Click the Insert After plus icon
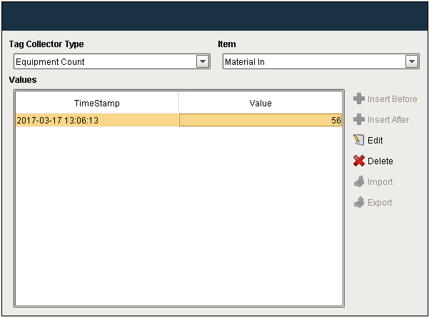This screenshot has height=317, width=429. click(359, 119)
